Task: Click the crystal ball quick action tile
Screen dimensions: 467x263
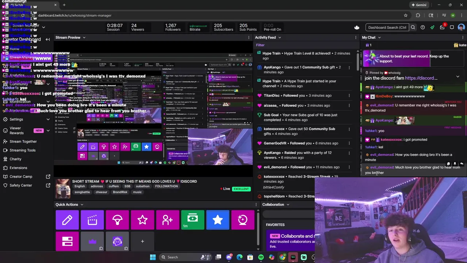Action: 243,220
